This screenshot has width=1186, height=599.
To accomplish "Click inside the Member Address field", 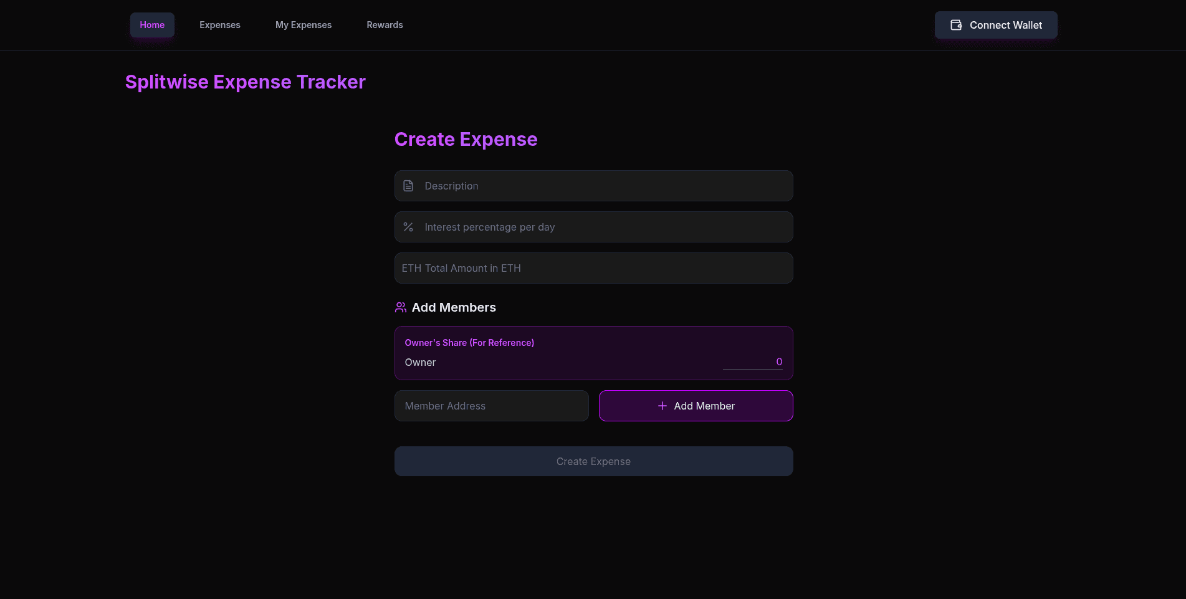I will coord(491,406).
